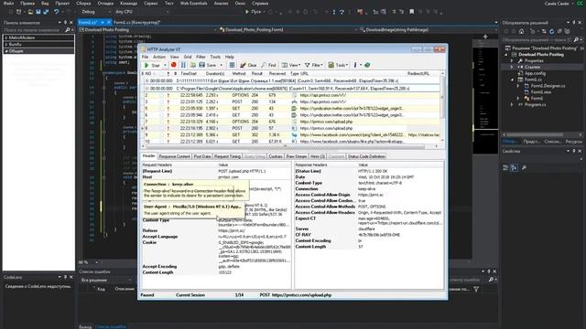This screenshot has width=586, height=329.
Task: Click the green Run (Пуск) button in Visual Studio
Action: (x=253, y=12)
